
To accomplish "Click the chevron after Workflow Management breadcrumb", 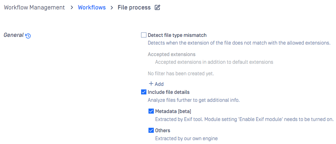I will point(72,8).
